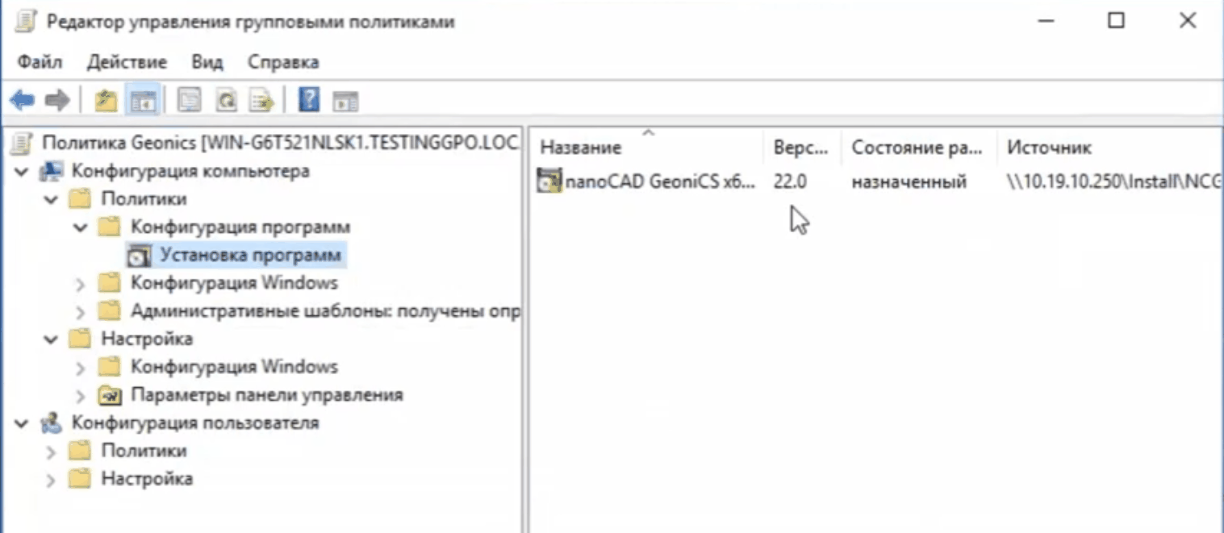Open the Действие menu
The width and height of the screenshot is (1224, 533).
click(x=127, y=62)
